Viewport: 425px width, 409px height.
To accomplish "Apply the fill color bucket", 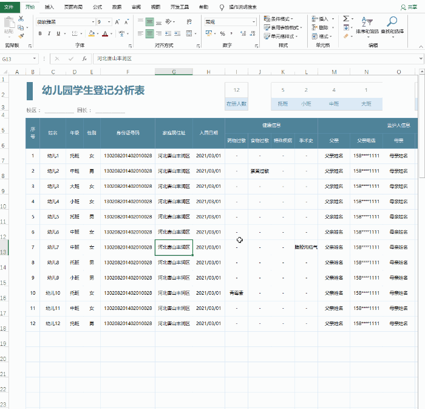I will point(92,33).
